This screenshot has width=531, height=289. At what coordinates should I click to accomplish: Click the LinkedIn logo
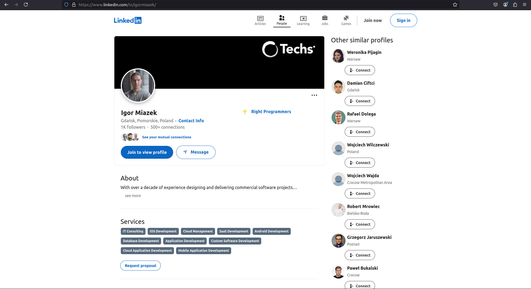click(128, 20)
